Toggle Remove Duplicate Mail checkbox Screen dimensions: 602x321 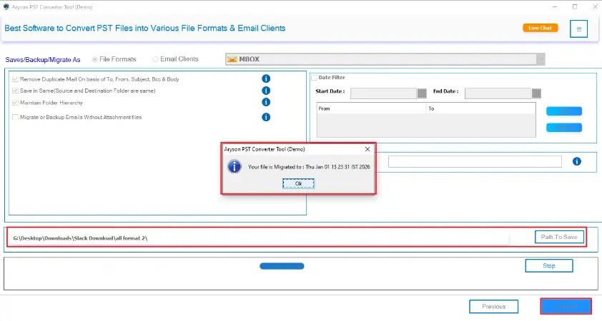click(x=15, y=79)
